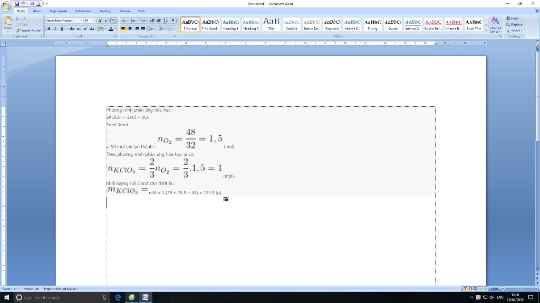Image resolution: width=540 pixels, height=303 pixels.
Task: Apply the Book Title style
Action: [x=474, y=24]
